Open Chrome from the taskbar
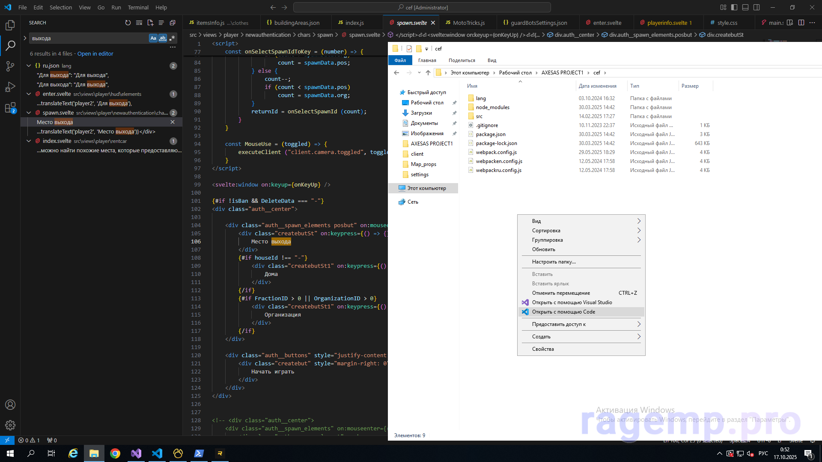This screenshot has height=462, width=822. pos(115,453)
